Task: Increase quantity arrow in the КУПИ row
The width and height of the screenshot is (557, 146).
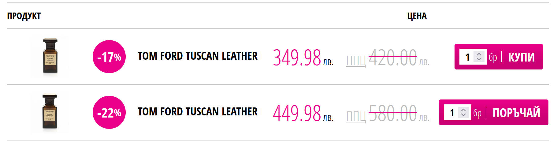Action: tap(479, 54)
